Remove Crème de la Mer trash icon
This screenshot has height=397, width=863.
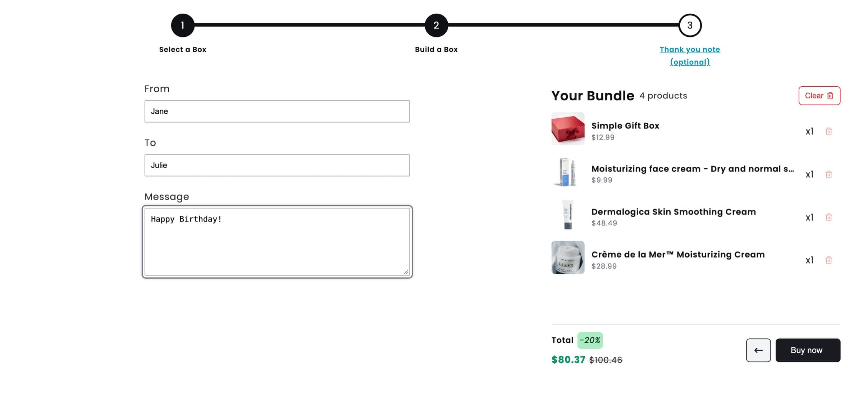point(828,260)
